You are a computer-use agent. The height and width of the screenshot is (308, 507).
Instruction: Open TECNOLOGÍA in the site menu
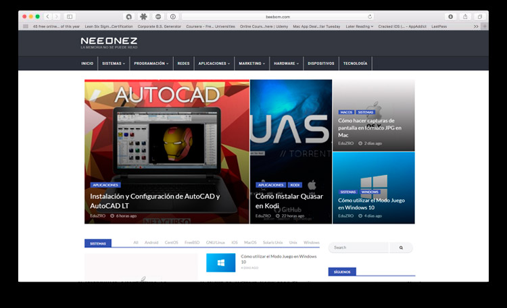(x=356, y=63)
